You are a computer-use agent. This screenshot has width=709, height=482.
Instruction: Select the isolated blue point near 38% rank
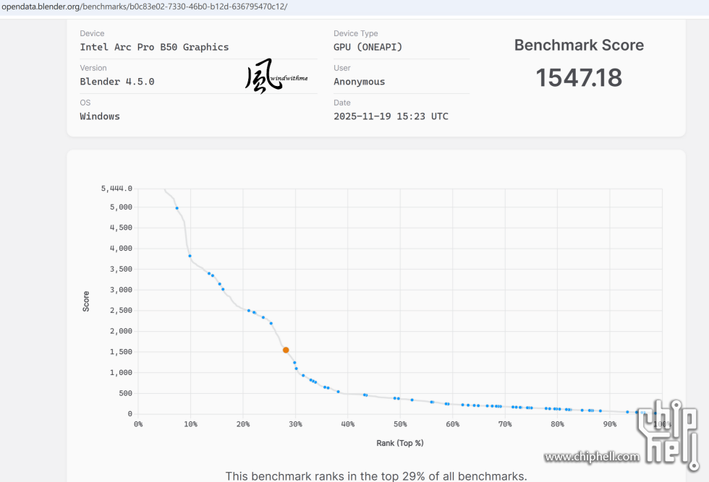point(338,392)
